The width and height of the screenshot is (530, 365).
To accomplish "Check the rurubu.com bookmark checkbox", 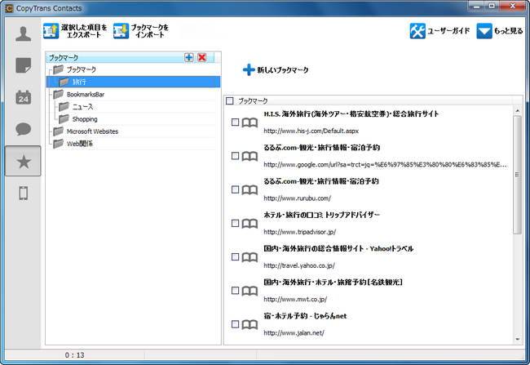I will (x=236, y=189).
